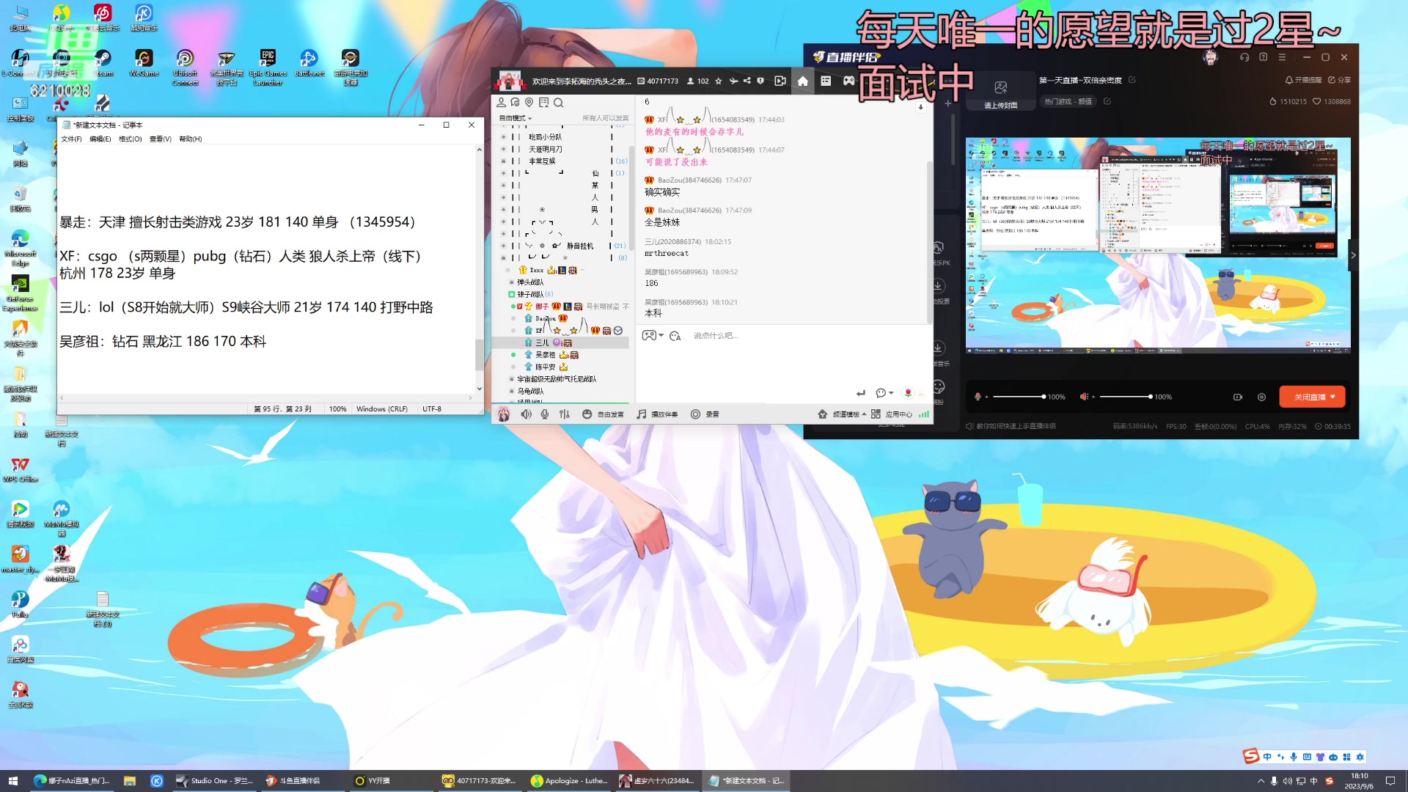This screenshot has height=792, width=1408.
Task: Click the YY video screen icon in the header
Action: pyautogui.click(x=780, y=81)
